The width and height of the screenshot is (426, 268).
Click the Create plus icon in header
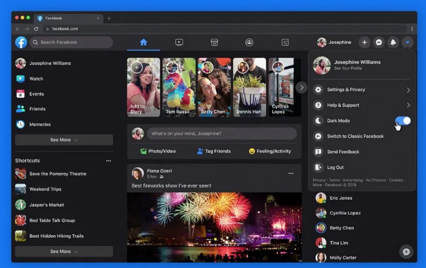(365, 42)
